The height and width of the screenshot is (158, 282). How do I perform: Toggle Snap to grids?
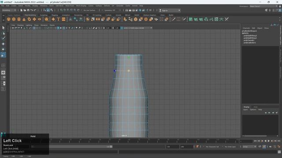[x=62, y=10]
